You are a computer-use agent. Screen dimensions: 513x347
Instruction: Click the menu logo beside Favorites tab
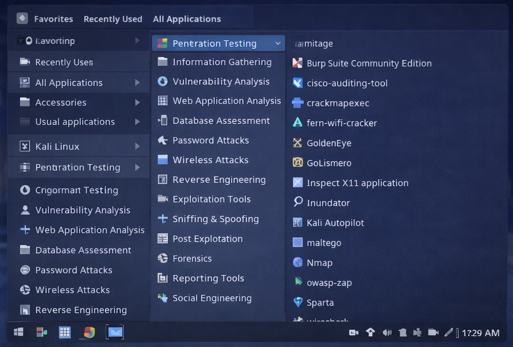22,18
